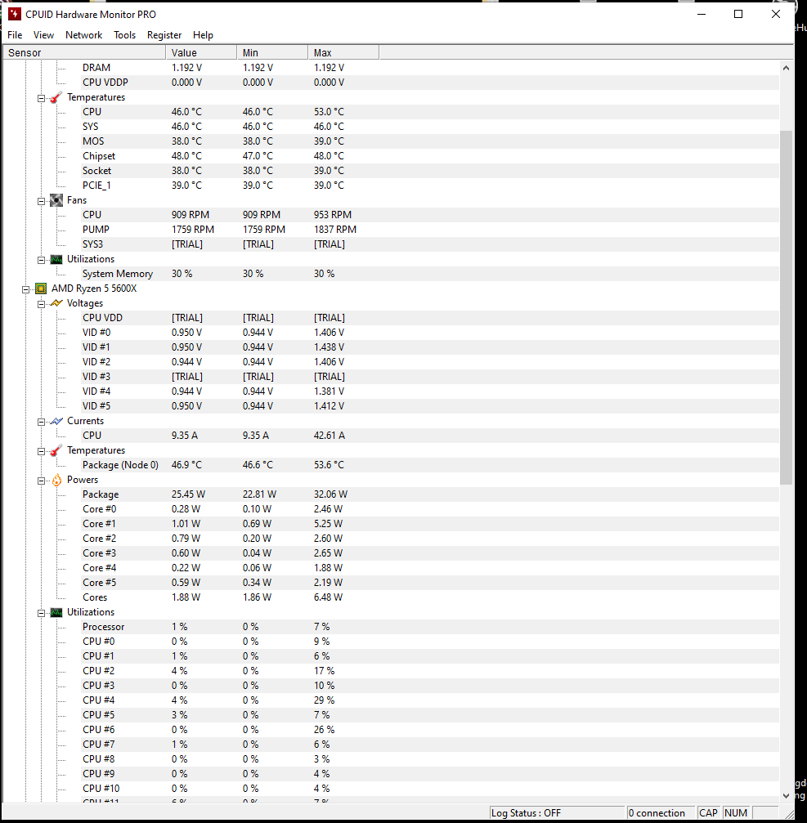This screenshot has height=823, width=807.
Task: Click the scroll up arrow
Action: [x=786, y=68]
